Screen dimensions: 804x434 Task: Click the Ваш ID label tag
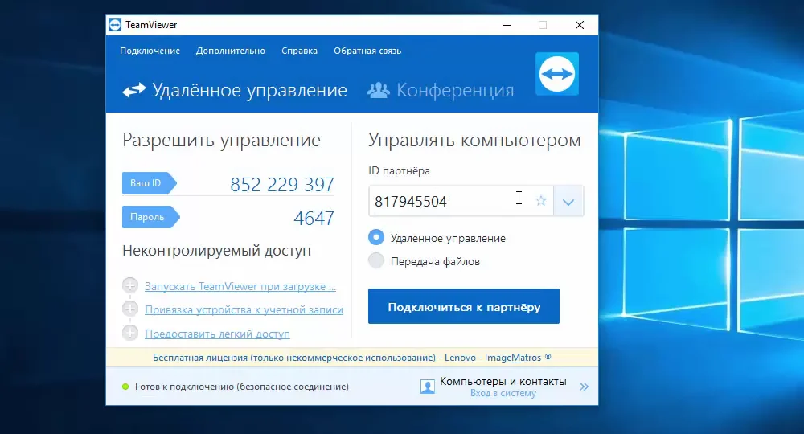coord(150,183)
